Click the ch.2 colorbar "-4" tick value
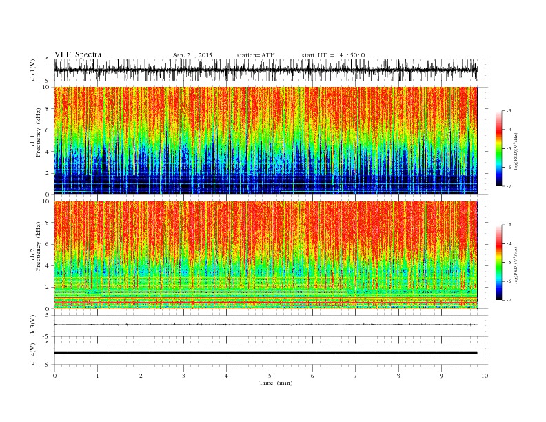The height and width of the screenshot is (422, 546). pyautogui.click(x=508, y=243)
